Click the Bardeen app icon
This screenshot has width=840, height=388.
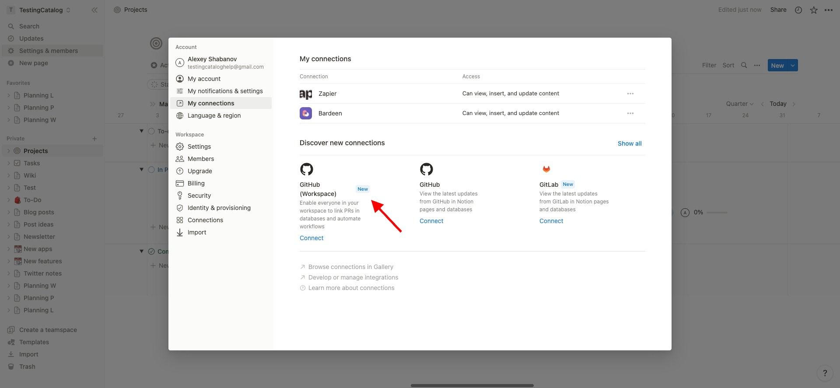(x=306, y=113)
